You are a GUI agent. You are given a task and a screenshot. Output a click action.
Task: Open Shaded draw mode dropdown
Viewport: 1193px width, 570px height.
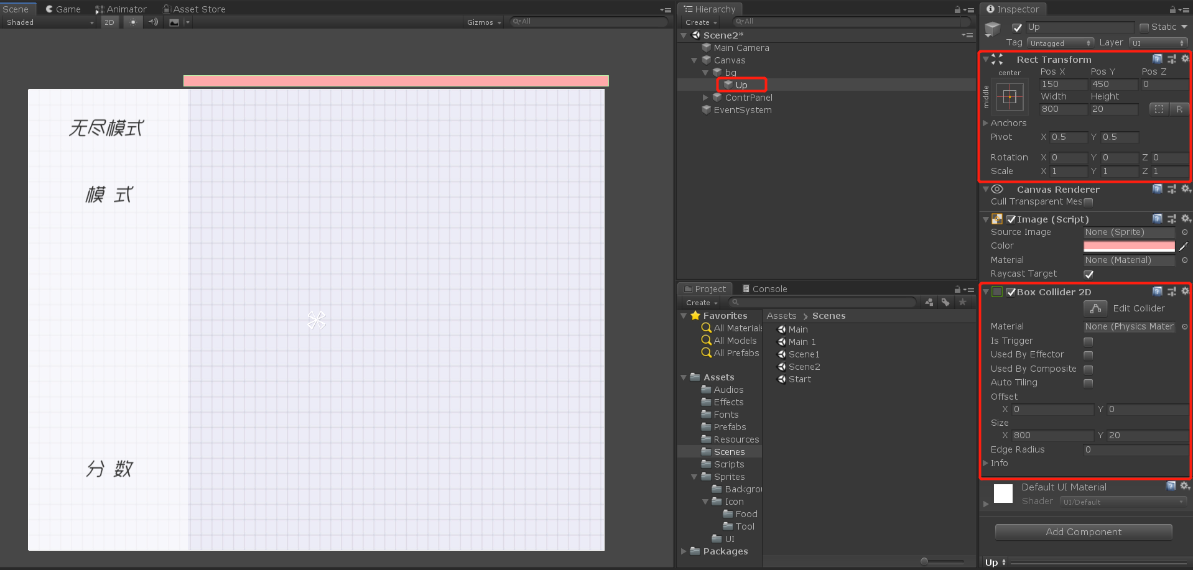point(50,22)
